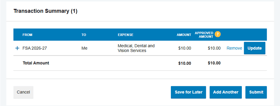Select the Total Amount label
280x106 pixels.
pyautogui.click(x=36, y=63)
